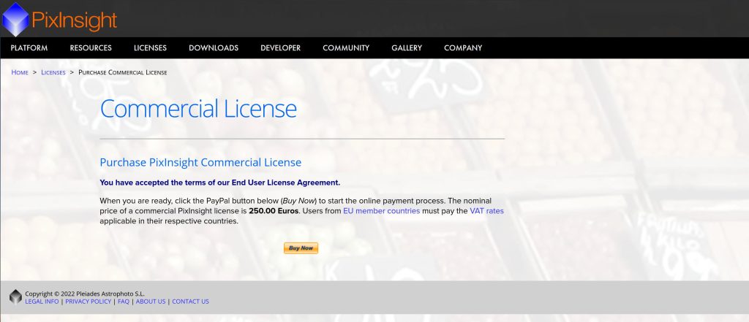Open LEGAL INFO footer link
Viewport: 749px width, 322px height.
click(x=42, y=302)
